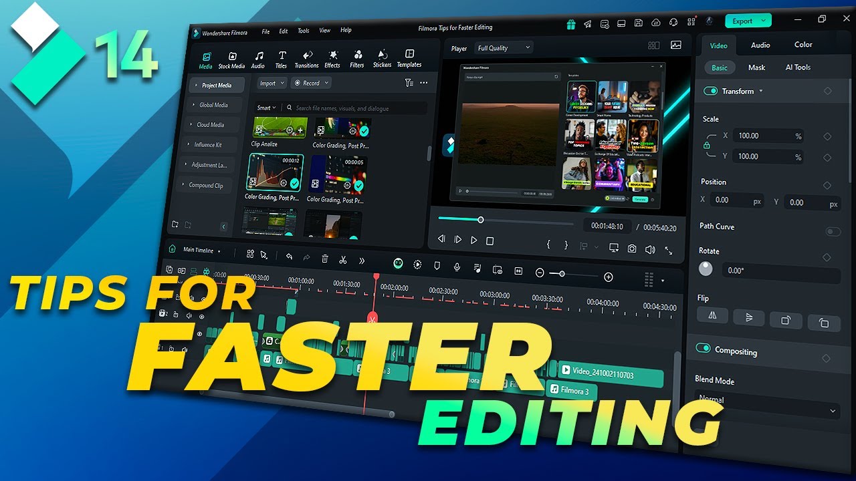Toggle the Rotate keyframe diamond
This screenshot has height=481, width=856.
827,257
